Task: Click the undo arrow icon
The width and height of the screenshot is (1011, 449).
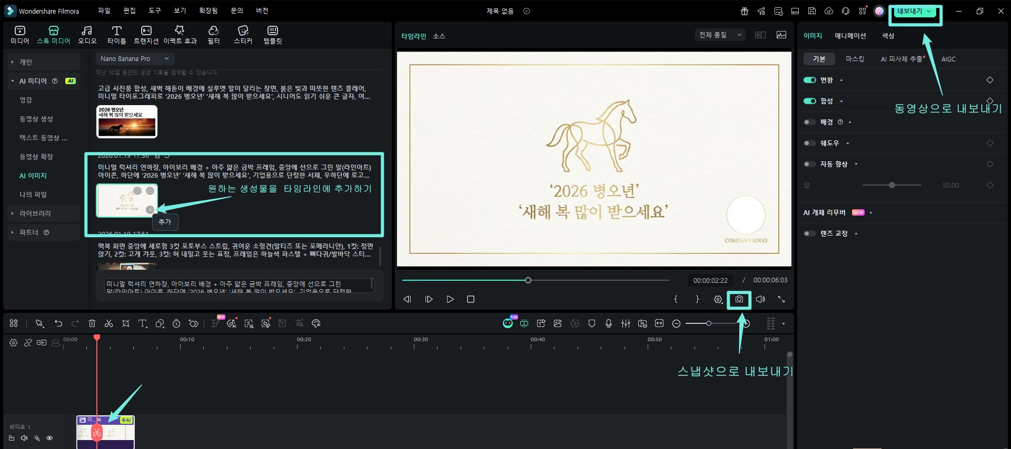Action: click(58, 323)
